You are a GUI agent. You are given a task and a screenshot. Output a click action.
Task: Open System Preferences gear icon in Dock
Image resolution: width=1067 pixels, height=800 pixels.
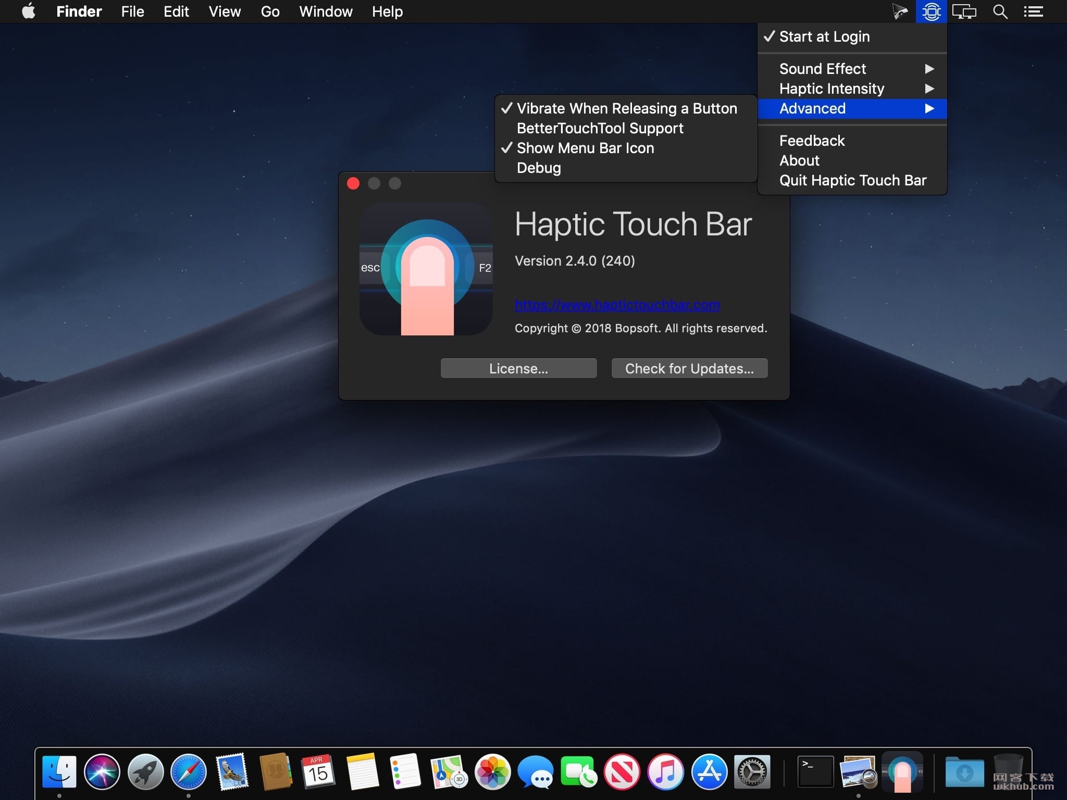pos(752,771)
